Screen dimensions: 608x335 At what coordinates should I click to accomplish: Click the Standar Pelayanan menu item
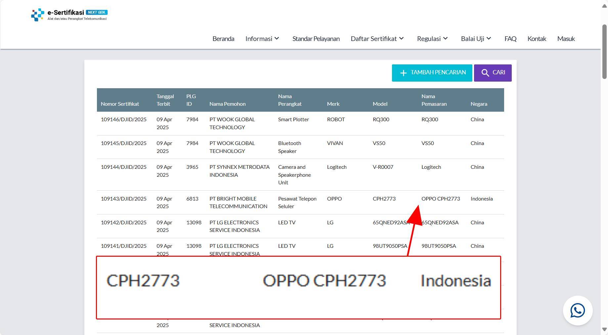[x=316, y=39]
